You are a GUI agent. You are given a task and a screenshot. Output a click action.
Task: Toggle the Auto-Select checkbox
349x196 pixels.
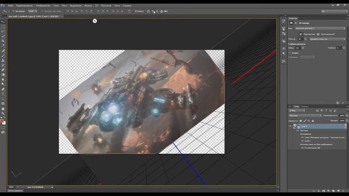pos(13,11)
